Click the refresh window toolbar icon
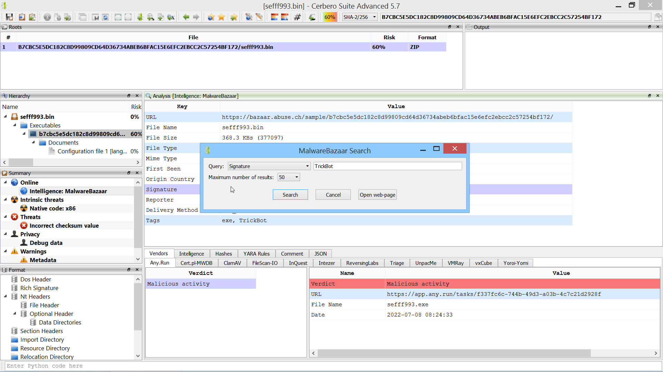The width and height of the screenshot is (663, 372). tap(106, 17)
